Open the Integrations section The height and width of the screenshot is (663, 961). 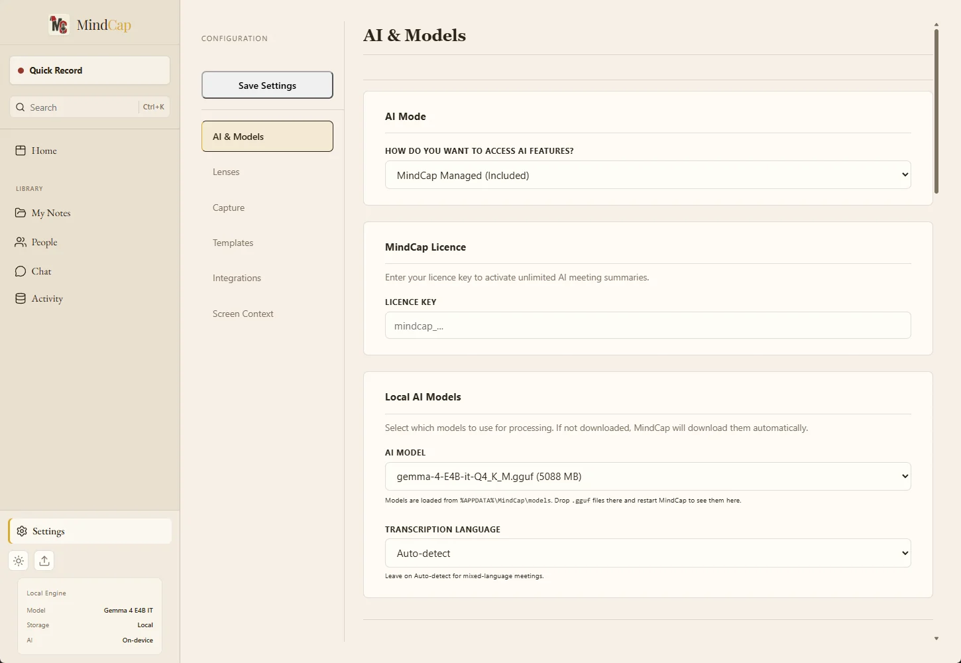pos(267,278)
